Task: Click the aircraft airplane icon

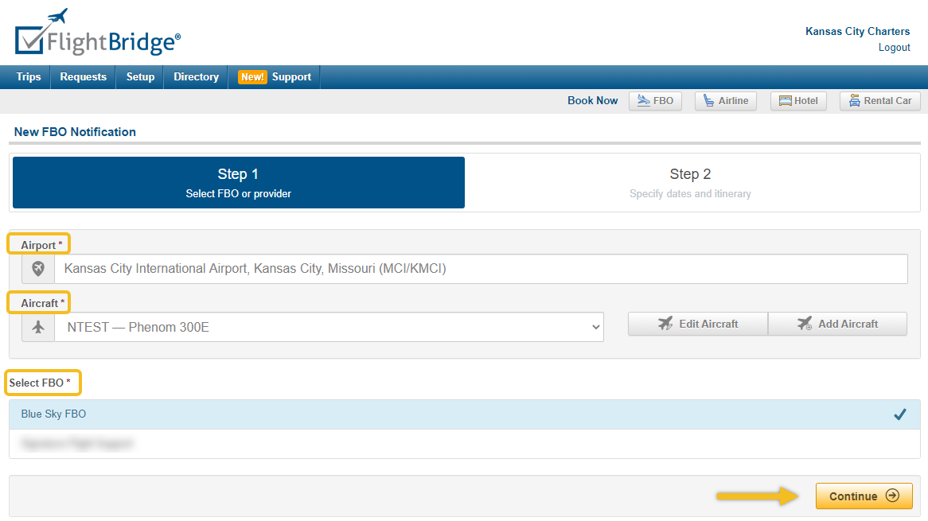Action: click(x=37, y=326)
